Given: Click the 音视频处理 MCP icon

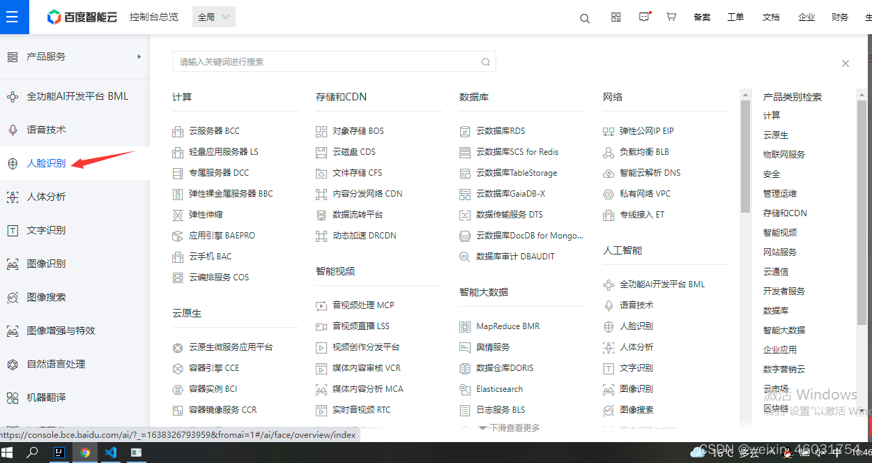Looking at the screenshot, I should [x=321, y=305].
